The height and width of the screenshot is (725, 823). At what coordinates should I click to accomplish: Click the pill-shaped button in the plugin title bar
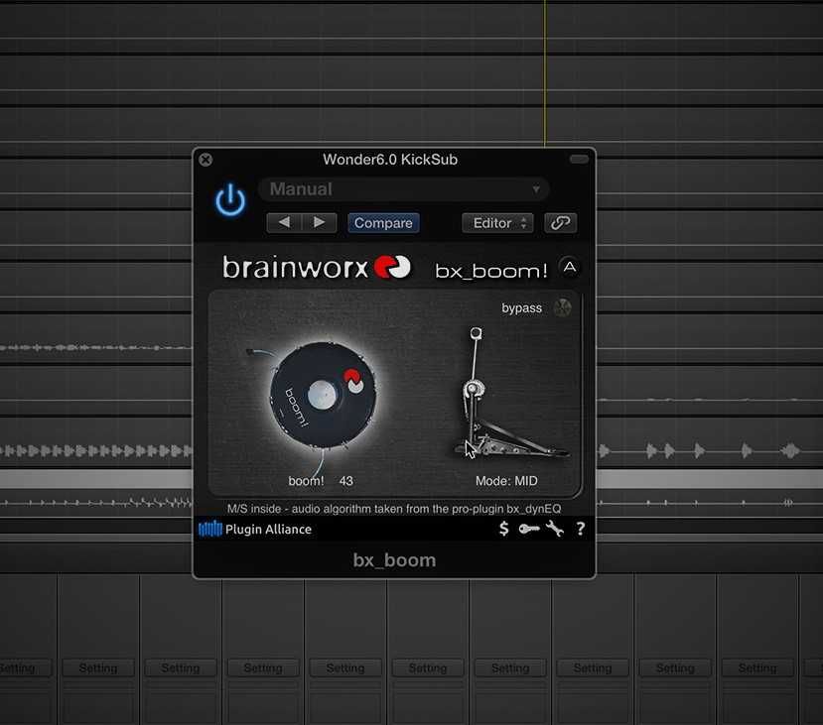[579, 159]
